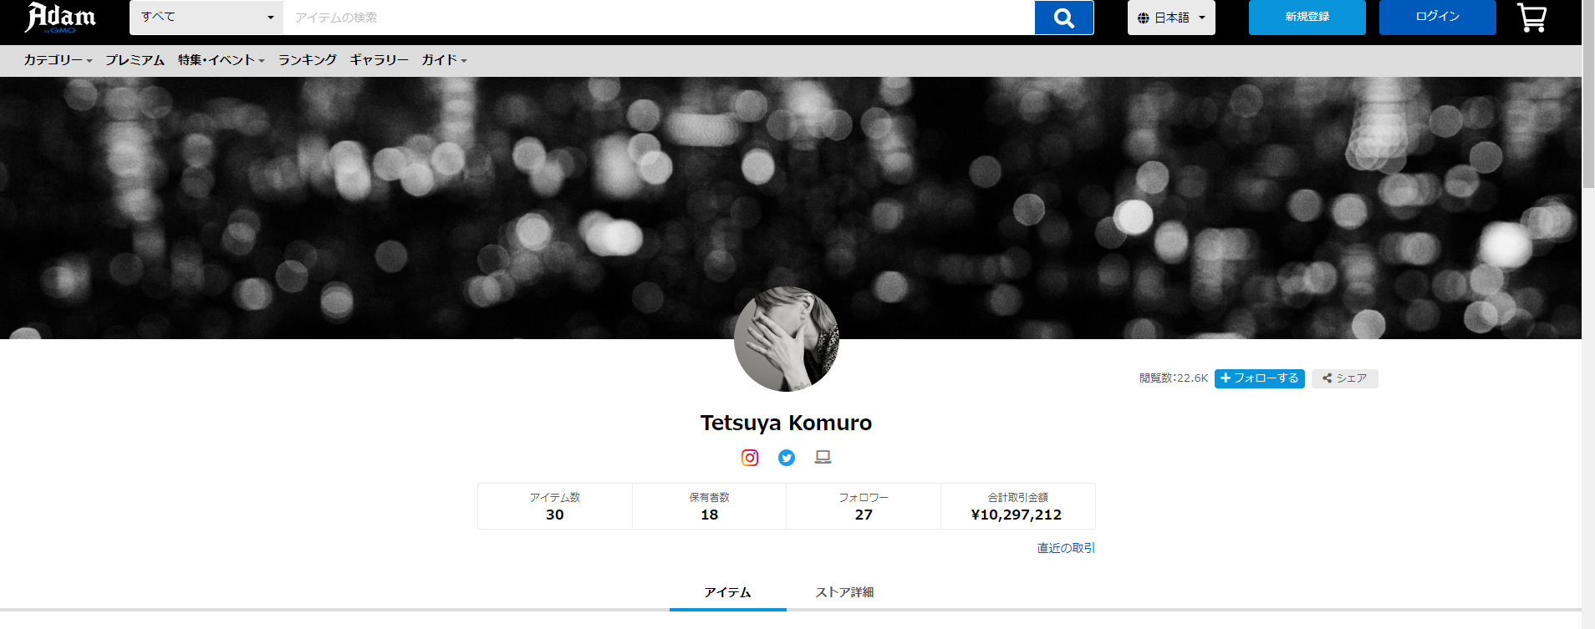Expand the カテゴリー menu
Image resolution: width=1595 pixels, height=629 pixels.
point(58,60)
